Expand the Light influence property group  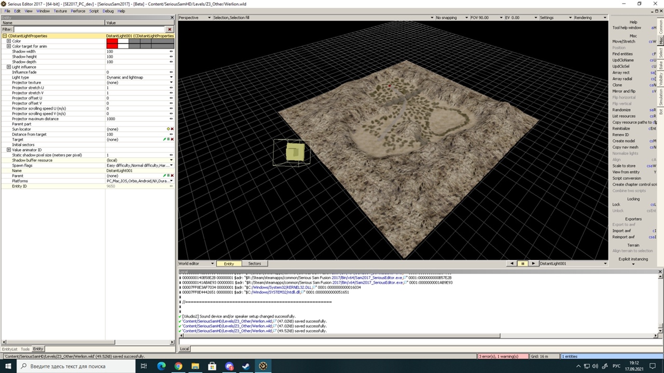pos(9,67)
